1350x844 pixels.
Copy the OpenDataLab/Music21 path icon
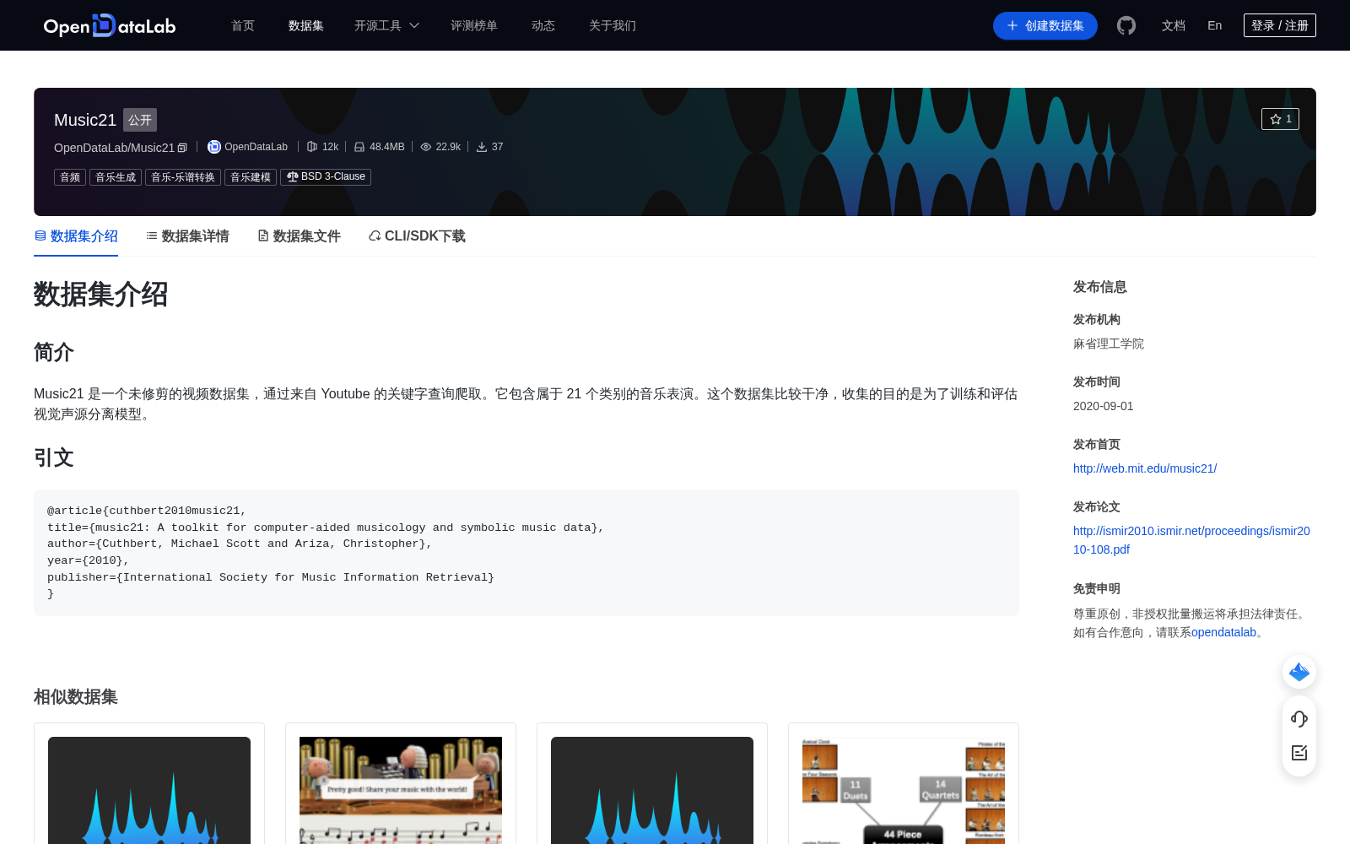point(182,148)
